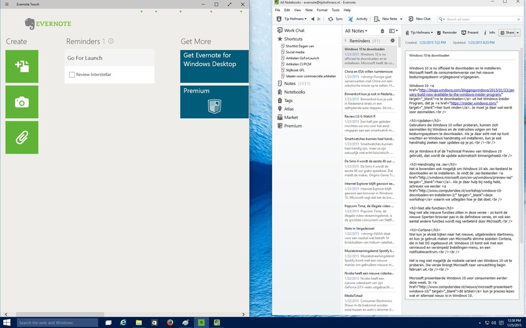Open the Reminders circled arrow in Evernote Touch

(x=111, y=41)
